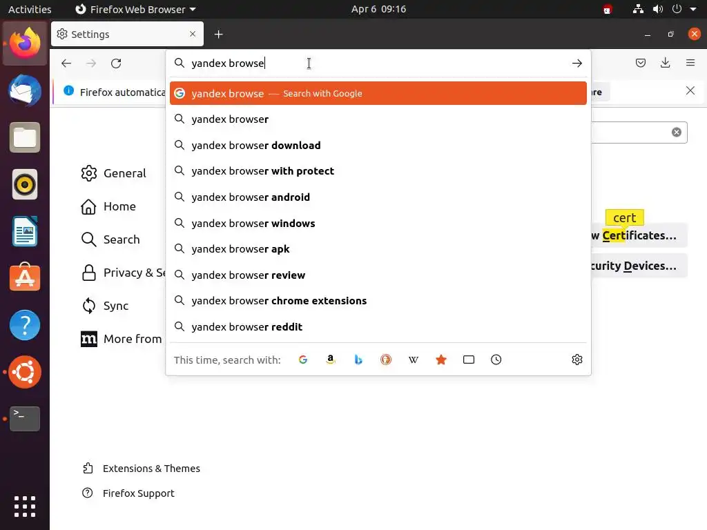Open Files manager from dock
The width and height of the screenshot is (707, 530).
click(x=25, y=137)
